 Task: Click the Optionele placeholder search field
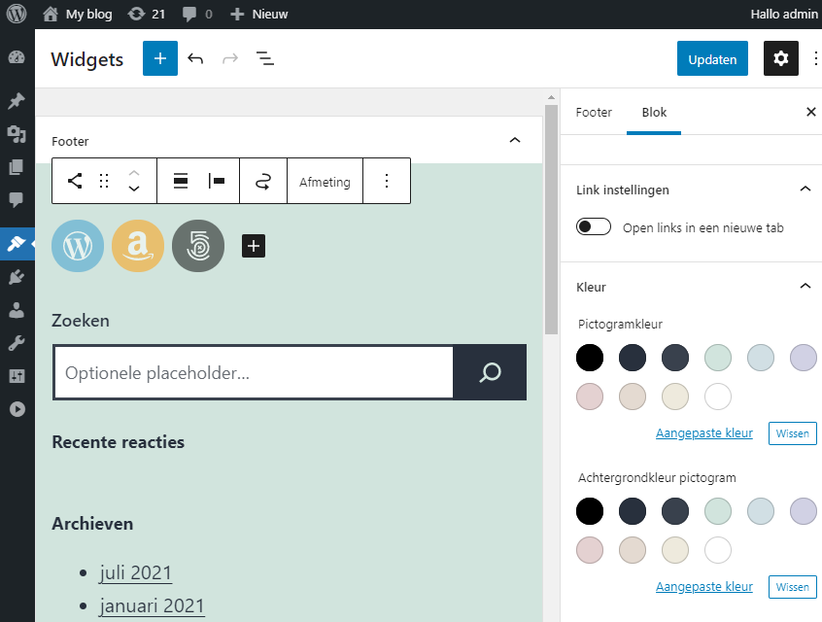(254, 372)
